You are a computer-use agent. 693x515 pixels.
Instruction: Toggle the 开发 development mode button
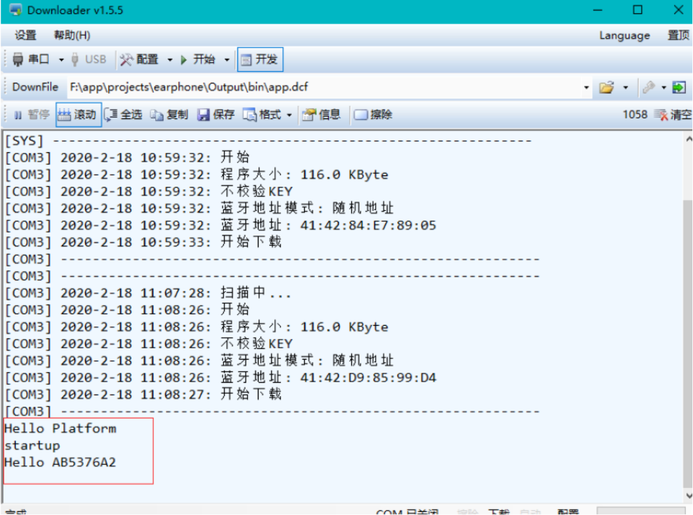click(260, 60)
